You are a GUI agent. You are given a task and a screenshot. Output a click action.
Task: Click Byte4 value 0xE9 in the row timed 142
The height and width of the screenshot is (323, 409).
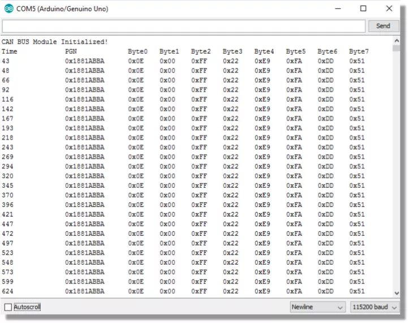click(262, 109)
